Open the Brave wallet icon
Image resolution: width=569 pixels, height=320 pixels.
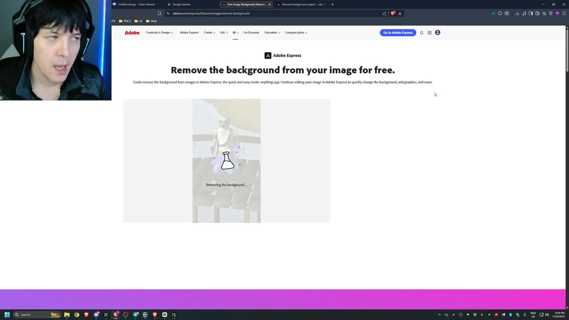point(537,13)
